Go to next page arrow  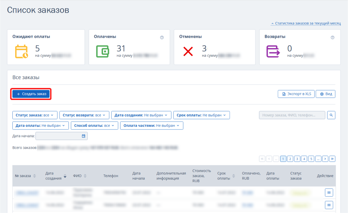tap(325, 159)
